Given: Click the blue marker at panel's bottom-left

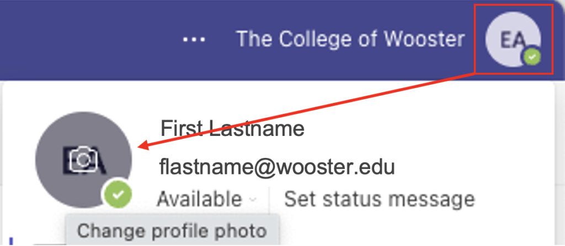Looking at the screenshot, I should (x=12, y=241).
